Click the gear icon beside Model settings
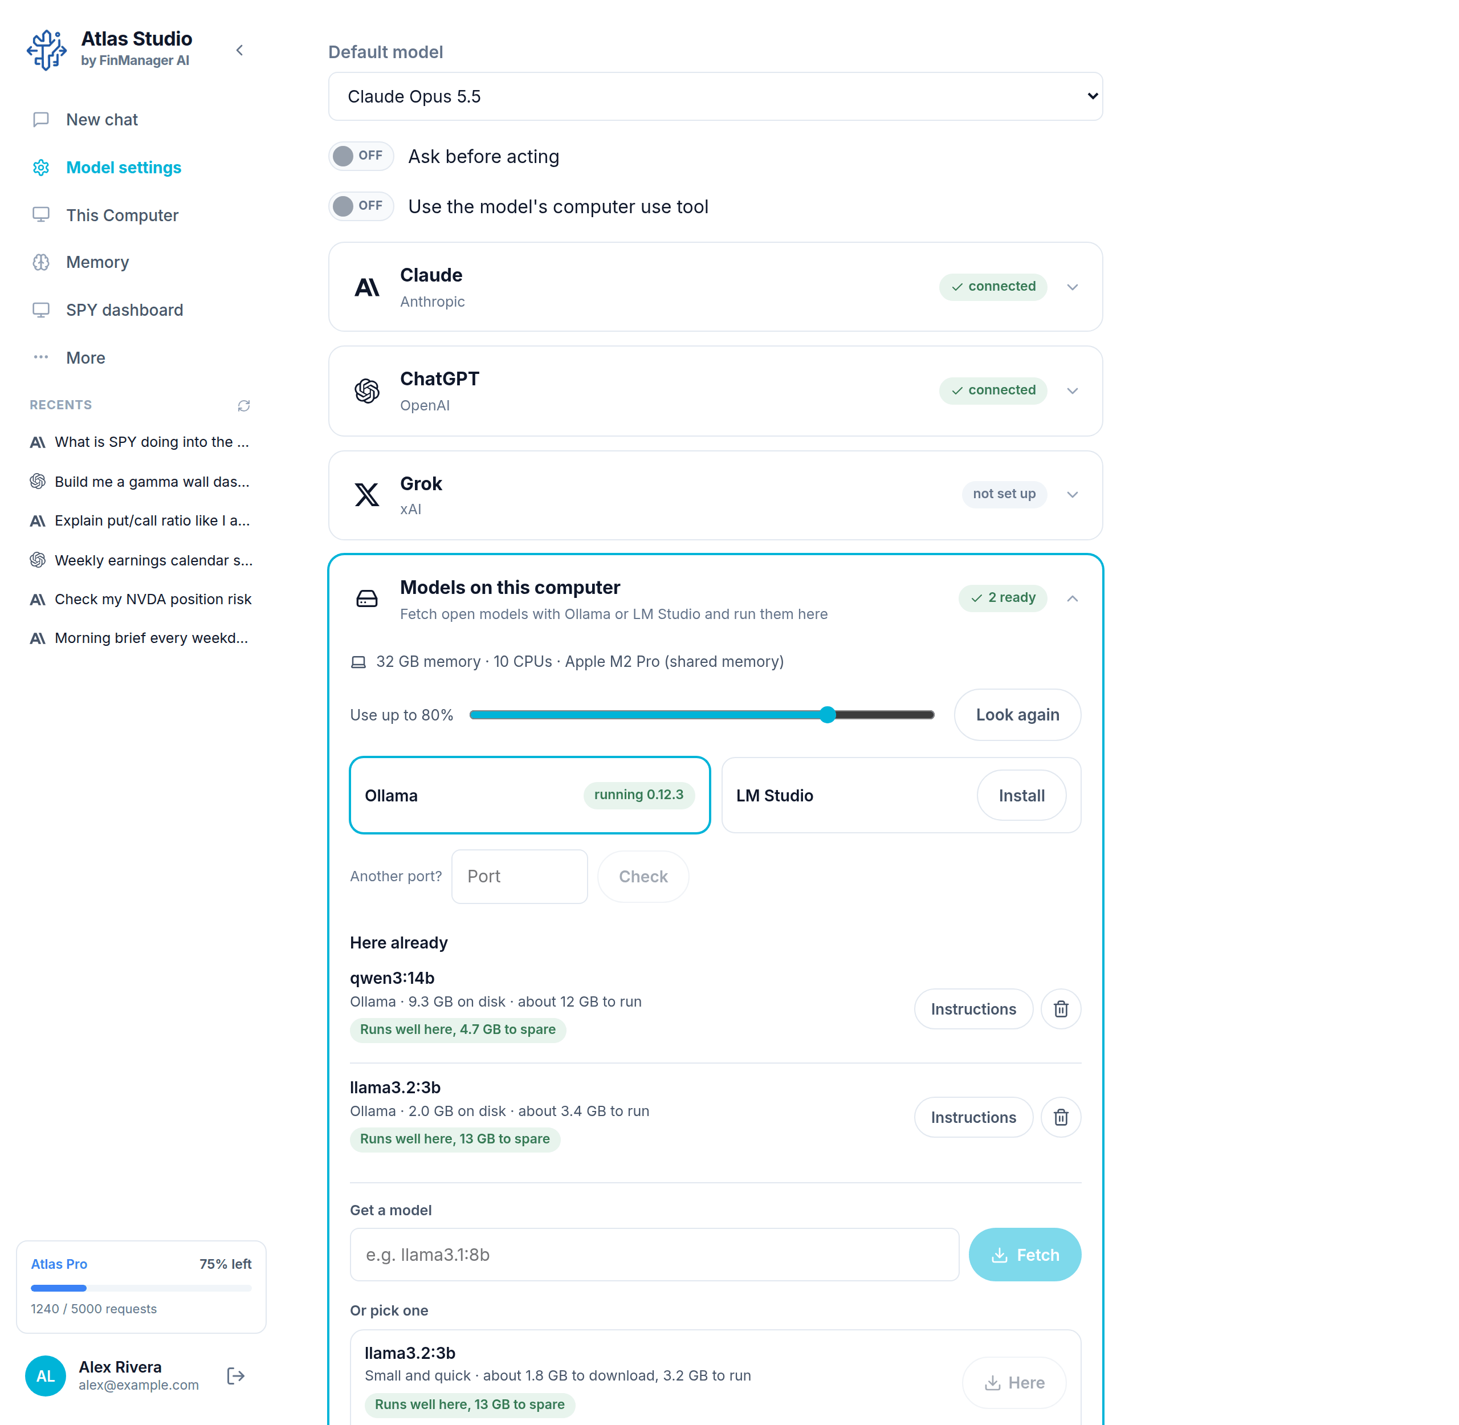Screen dimensions: 1459x1425 point(41,168)
